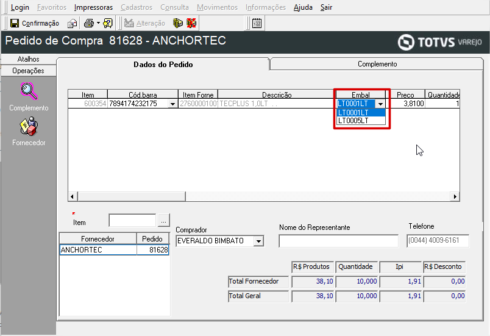Click the TOTVS Varejo logo
490x336 pixels.
click(x=440, y=42)
